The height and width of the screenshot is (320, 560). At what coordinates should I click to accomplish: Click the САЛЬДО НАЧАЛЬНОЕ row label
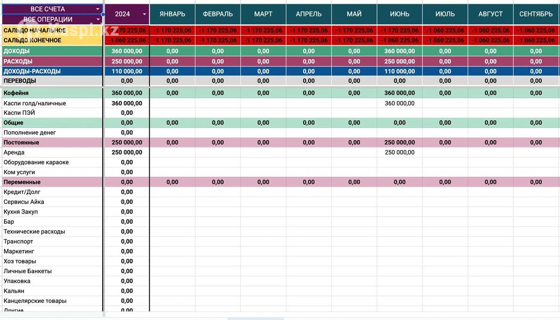(x=35, y=30)
